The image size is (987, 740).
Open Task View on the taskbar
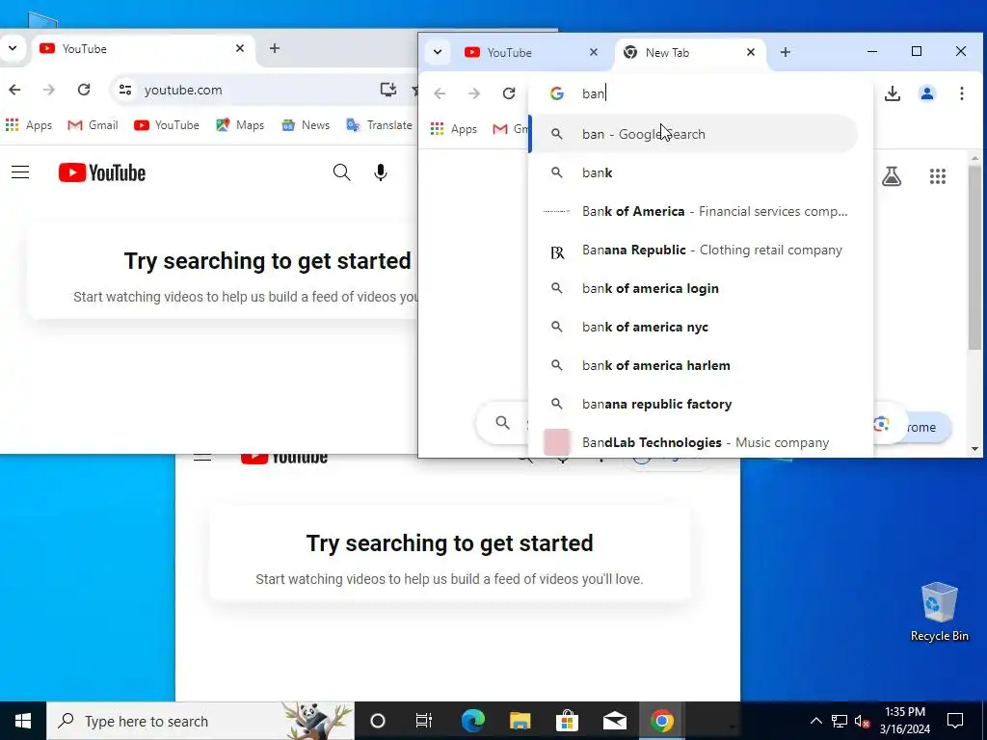pyautogui.click(x=424, y=721)
